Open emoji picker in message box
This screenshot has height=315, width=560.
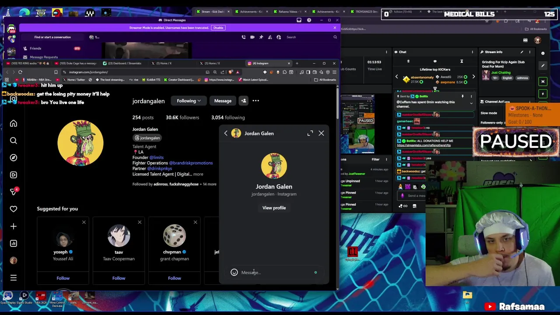(234, 273)
